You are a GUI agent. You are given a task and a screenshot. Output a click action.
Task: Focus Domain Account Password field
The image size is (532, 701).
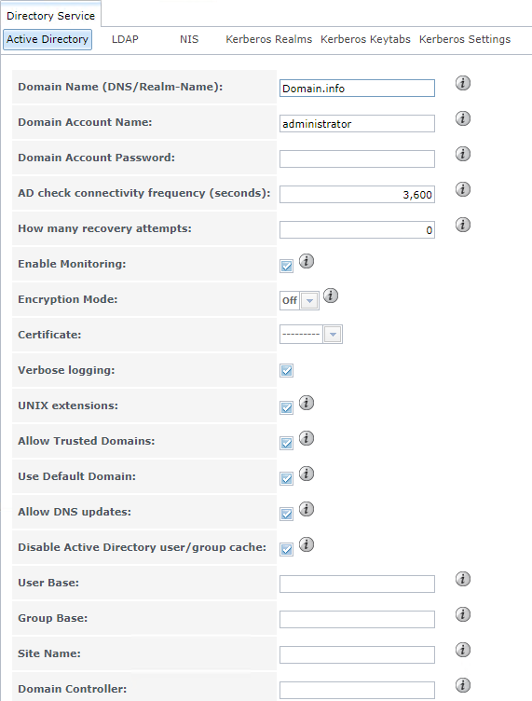357,158
